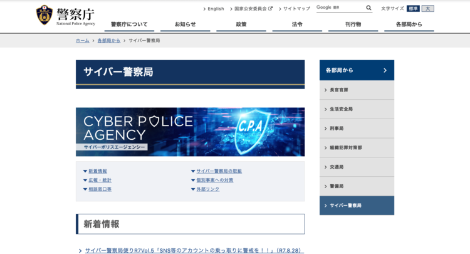Click the サイバー警察局 page title heading

coord(118,72)
